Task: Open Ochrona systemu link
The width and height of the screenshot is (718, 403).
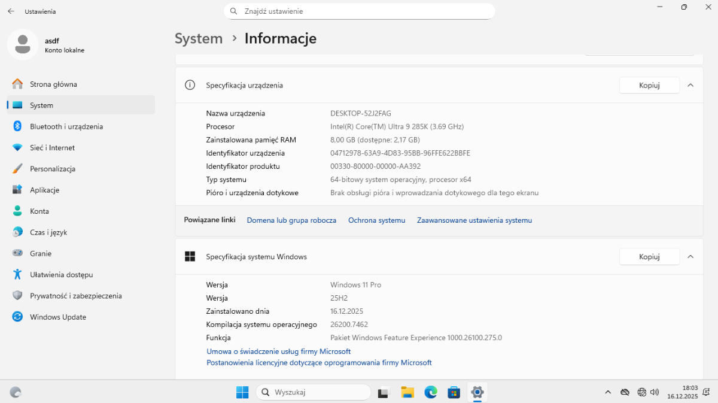Action: [376, 220]
